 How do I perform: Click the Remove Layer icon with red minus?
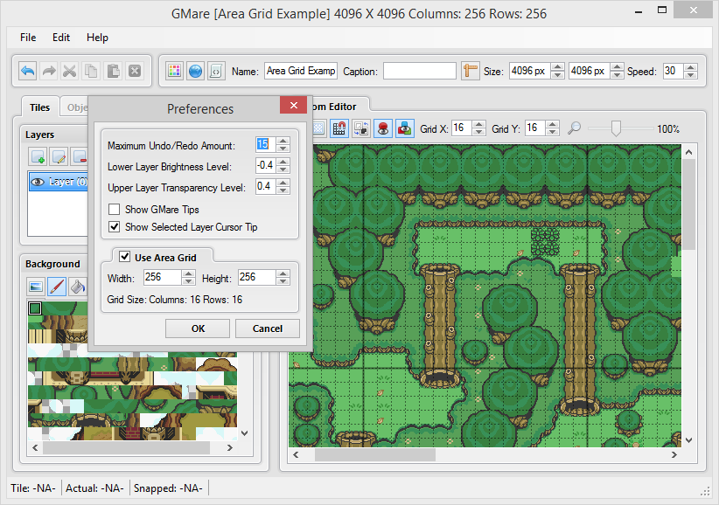(80, 156)
